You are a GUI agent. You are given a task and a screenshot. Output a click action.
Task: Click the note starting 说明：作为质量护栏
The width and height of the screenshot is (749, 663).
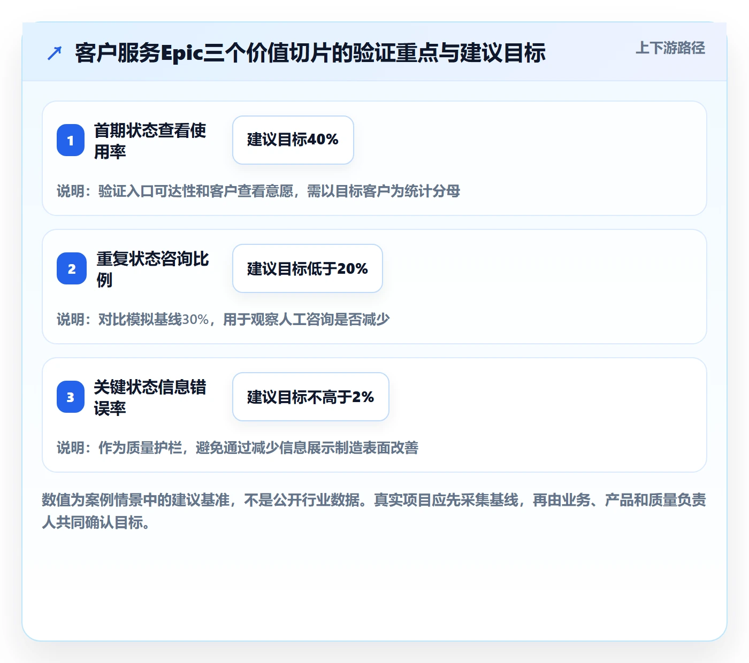click(238, 448)
